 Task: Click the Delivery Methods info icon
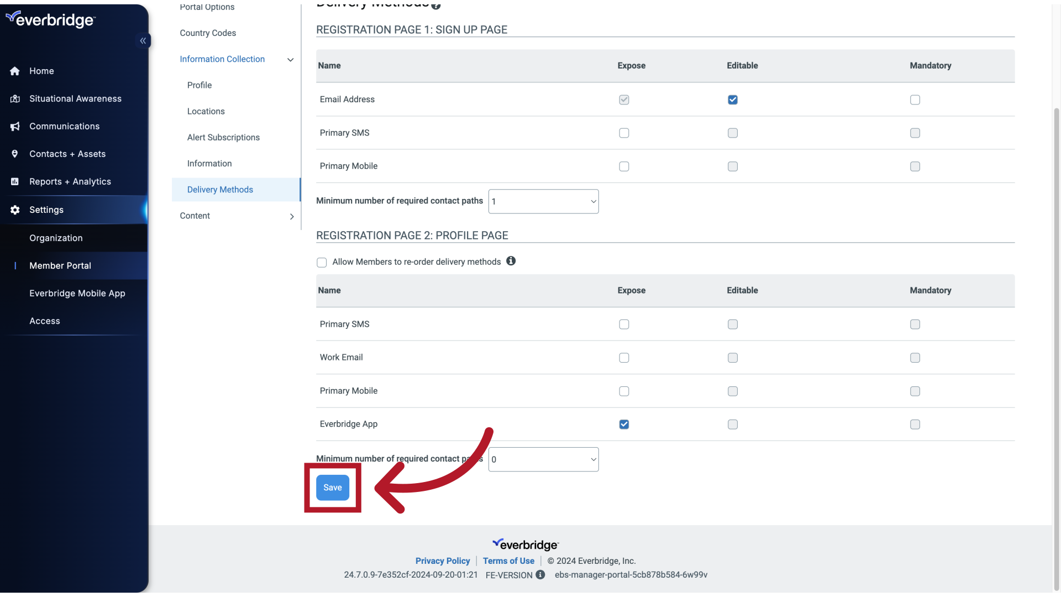[436, 6]
